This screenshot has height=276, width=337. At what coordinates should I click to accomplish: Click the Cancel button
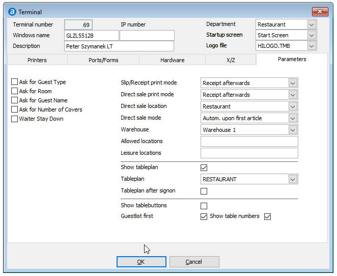click(194, 262)
